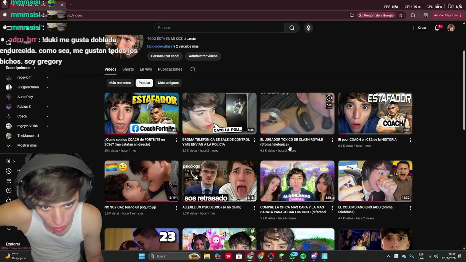466x262 pixels.
Task: Open sidebar Watch later clock icon
Action: 9,190
